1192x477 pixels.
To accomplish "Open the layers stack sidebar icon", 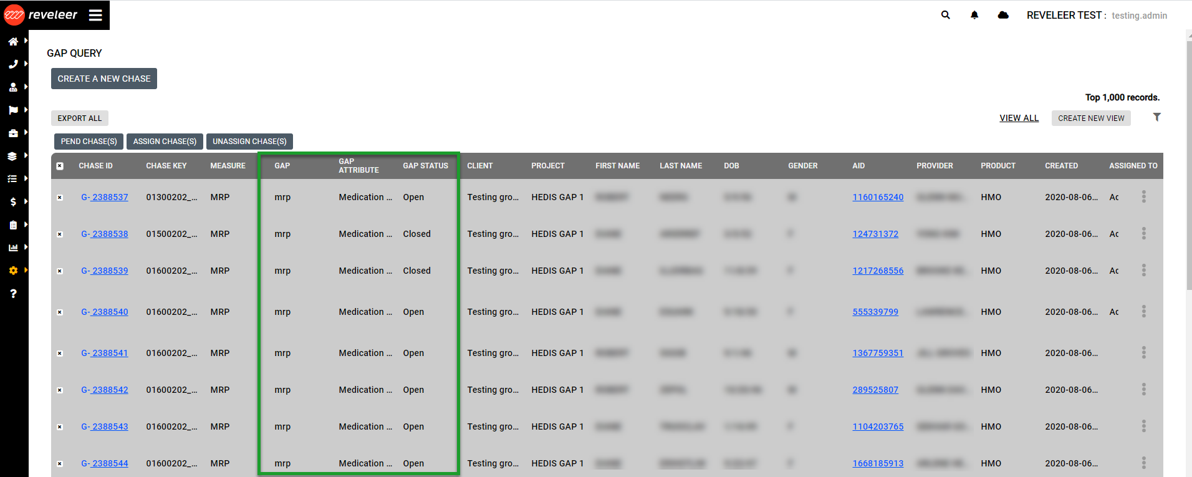I will pos(12,156).
